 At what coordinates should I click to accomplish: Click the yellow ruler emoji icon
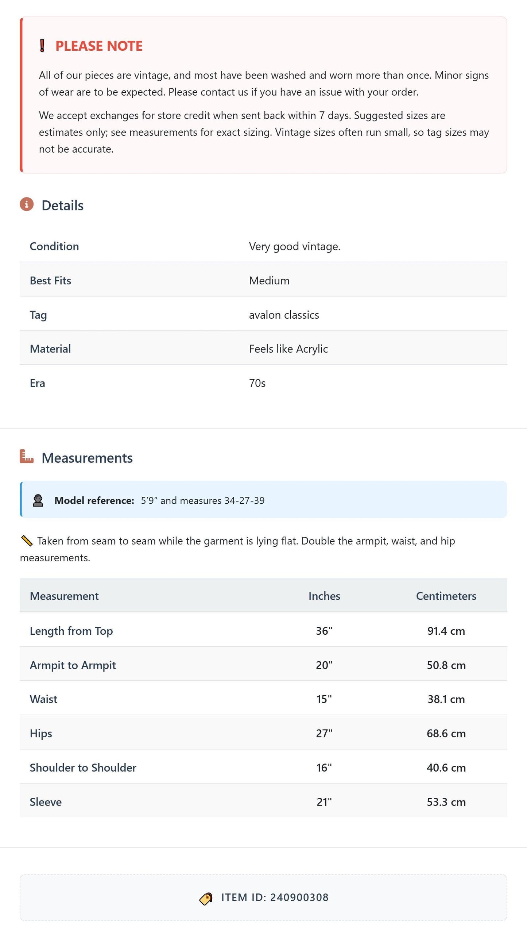(27, 541)
